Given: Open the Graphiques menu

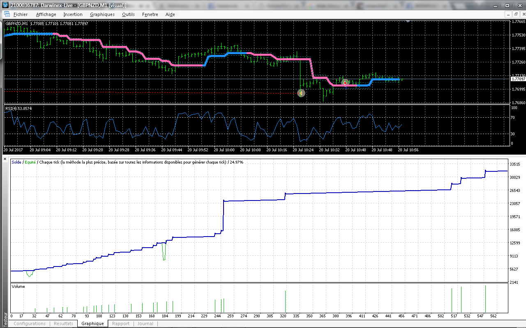Looking at the screenshot, I should click(x=102, y=14).
